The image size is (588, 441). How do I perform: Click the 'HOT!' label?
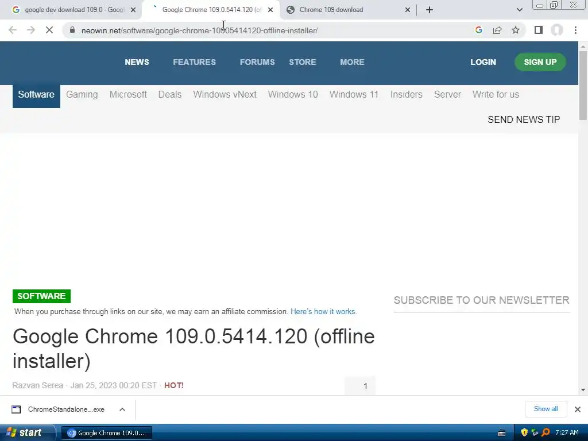click(x=173, y=385)
